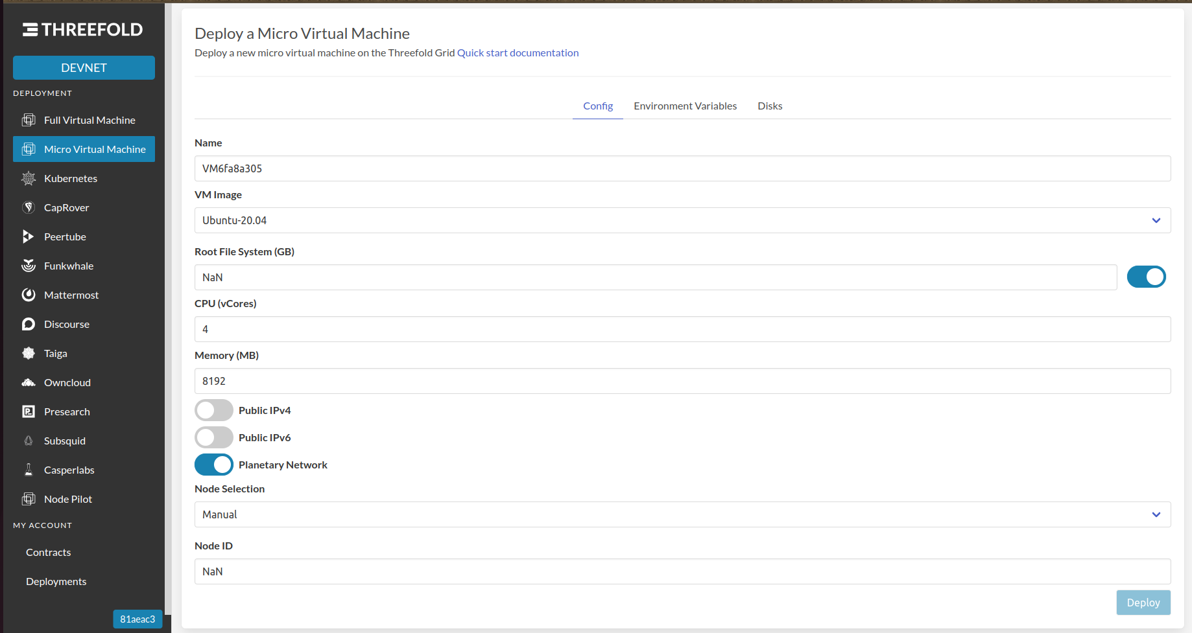The image size is (1192, 633).
Task: Click the Funkwhale icon
Action: [29, 266]
